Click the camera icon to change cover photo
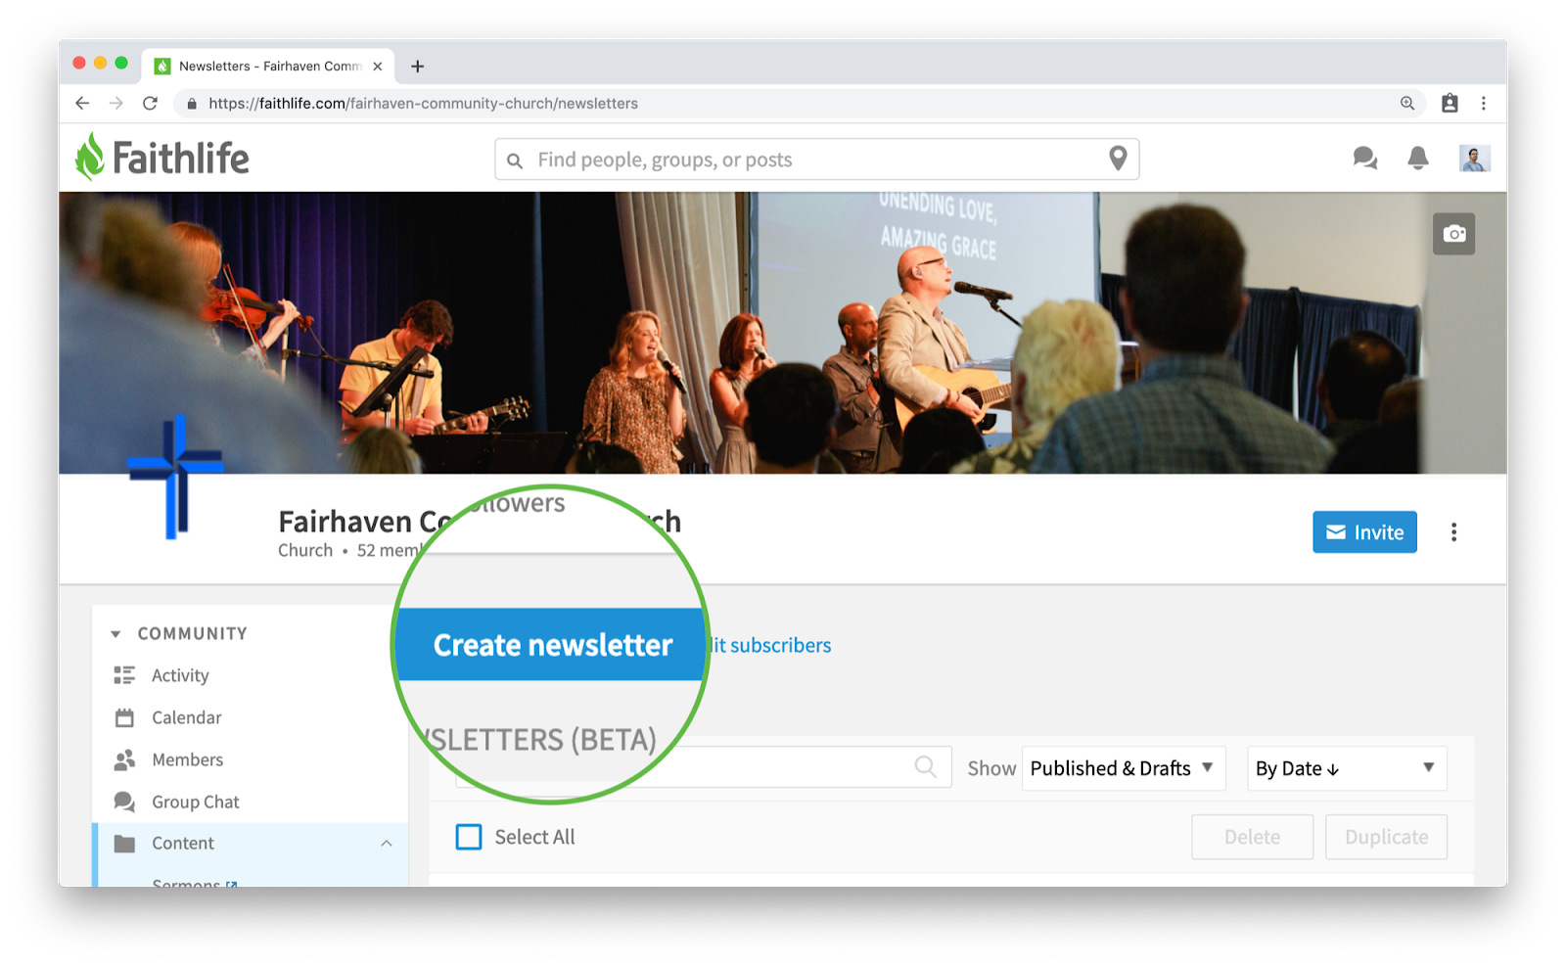This screenshot has width=1566, height=965. 1453,234
